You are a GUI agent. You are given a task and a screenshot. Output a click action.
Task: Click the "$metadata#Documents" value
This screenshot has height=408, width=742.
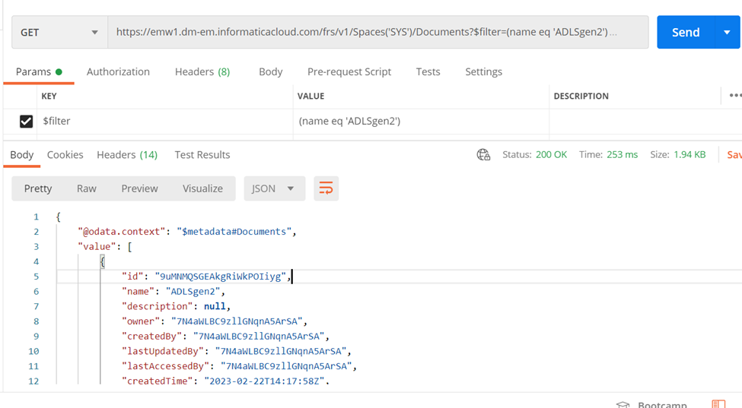[x=234, y=232]
